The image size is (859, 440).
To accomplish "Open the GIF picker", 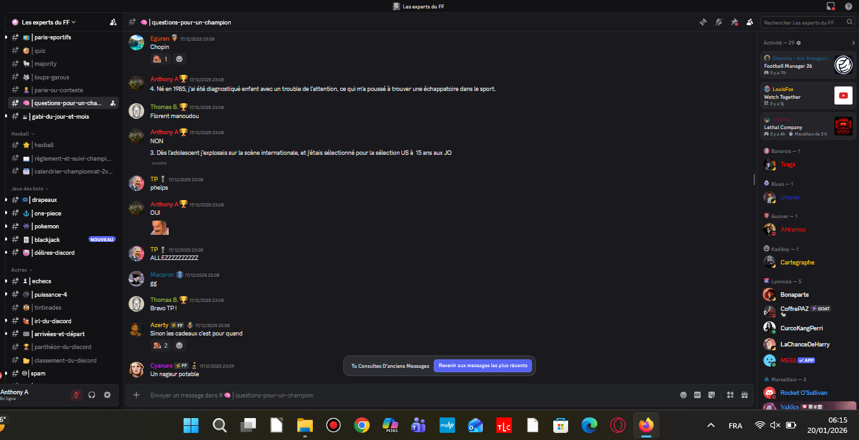I will 697,395.
